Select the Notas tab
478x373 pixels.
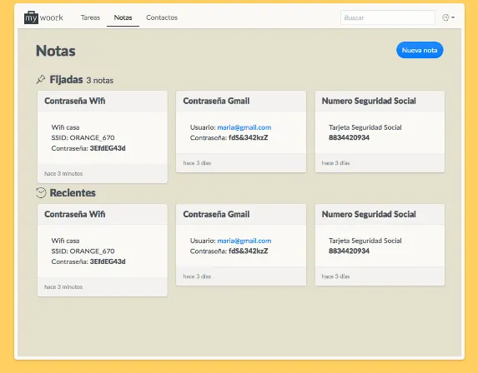123,17
